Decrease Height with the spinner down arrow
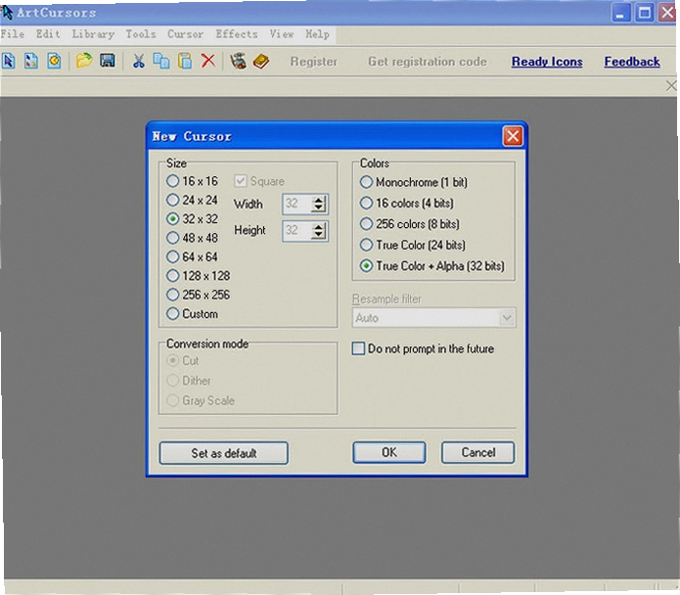The height and width of the screenshot is (595, 680). tap(319, 235)
